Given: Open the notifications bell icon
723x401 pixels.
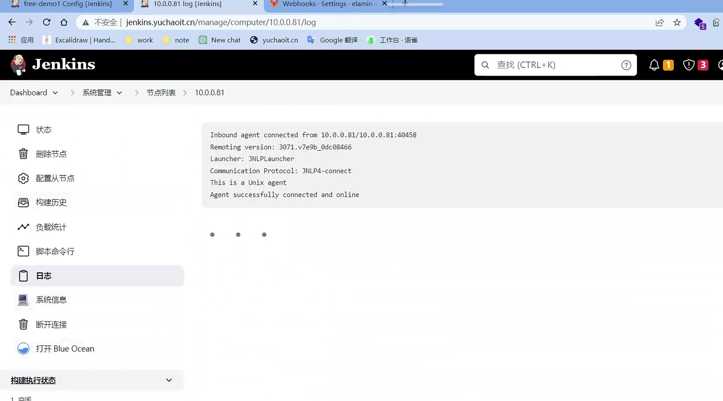Looking at the screenshot, I should pos(654,65).
